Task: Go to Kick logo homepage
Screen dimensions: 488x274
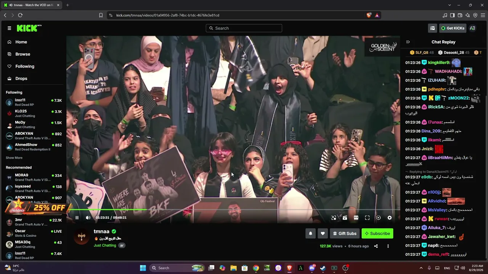Action: 29,28
